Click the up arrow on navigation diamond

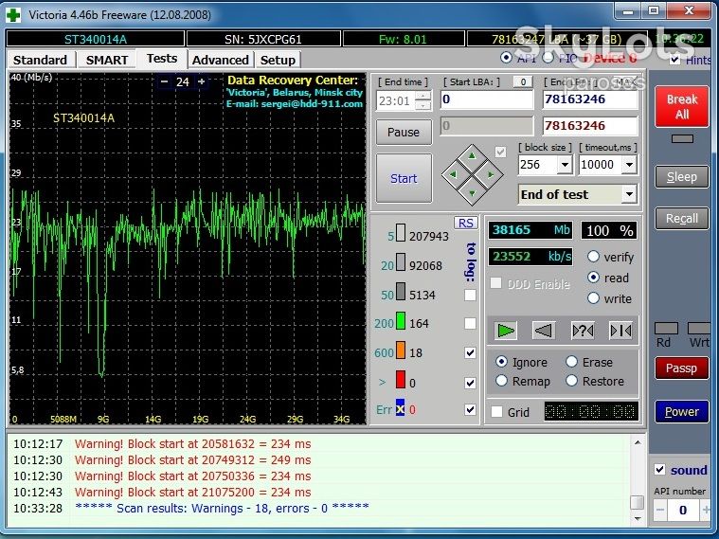coord(472,156)
